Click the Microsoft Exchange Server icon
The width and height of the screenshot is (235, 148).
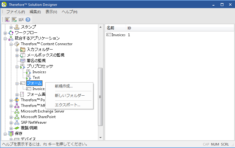pyautogui.click(x=17, y=111)
